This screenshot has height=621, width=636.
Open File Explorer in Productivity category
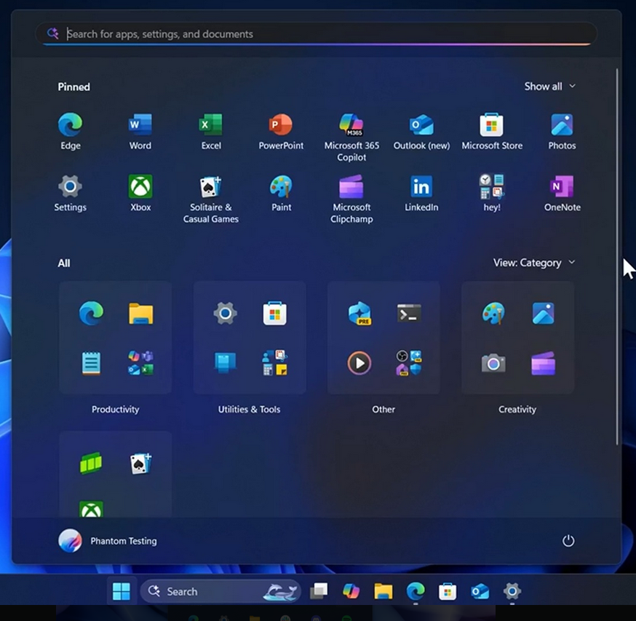point(140,313)
